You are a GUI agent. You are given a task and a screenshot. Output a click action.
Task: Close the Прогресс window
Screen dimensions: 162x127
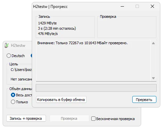pos(152,6)
